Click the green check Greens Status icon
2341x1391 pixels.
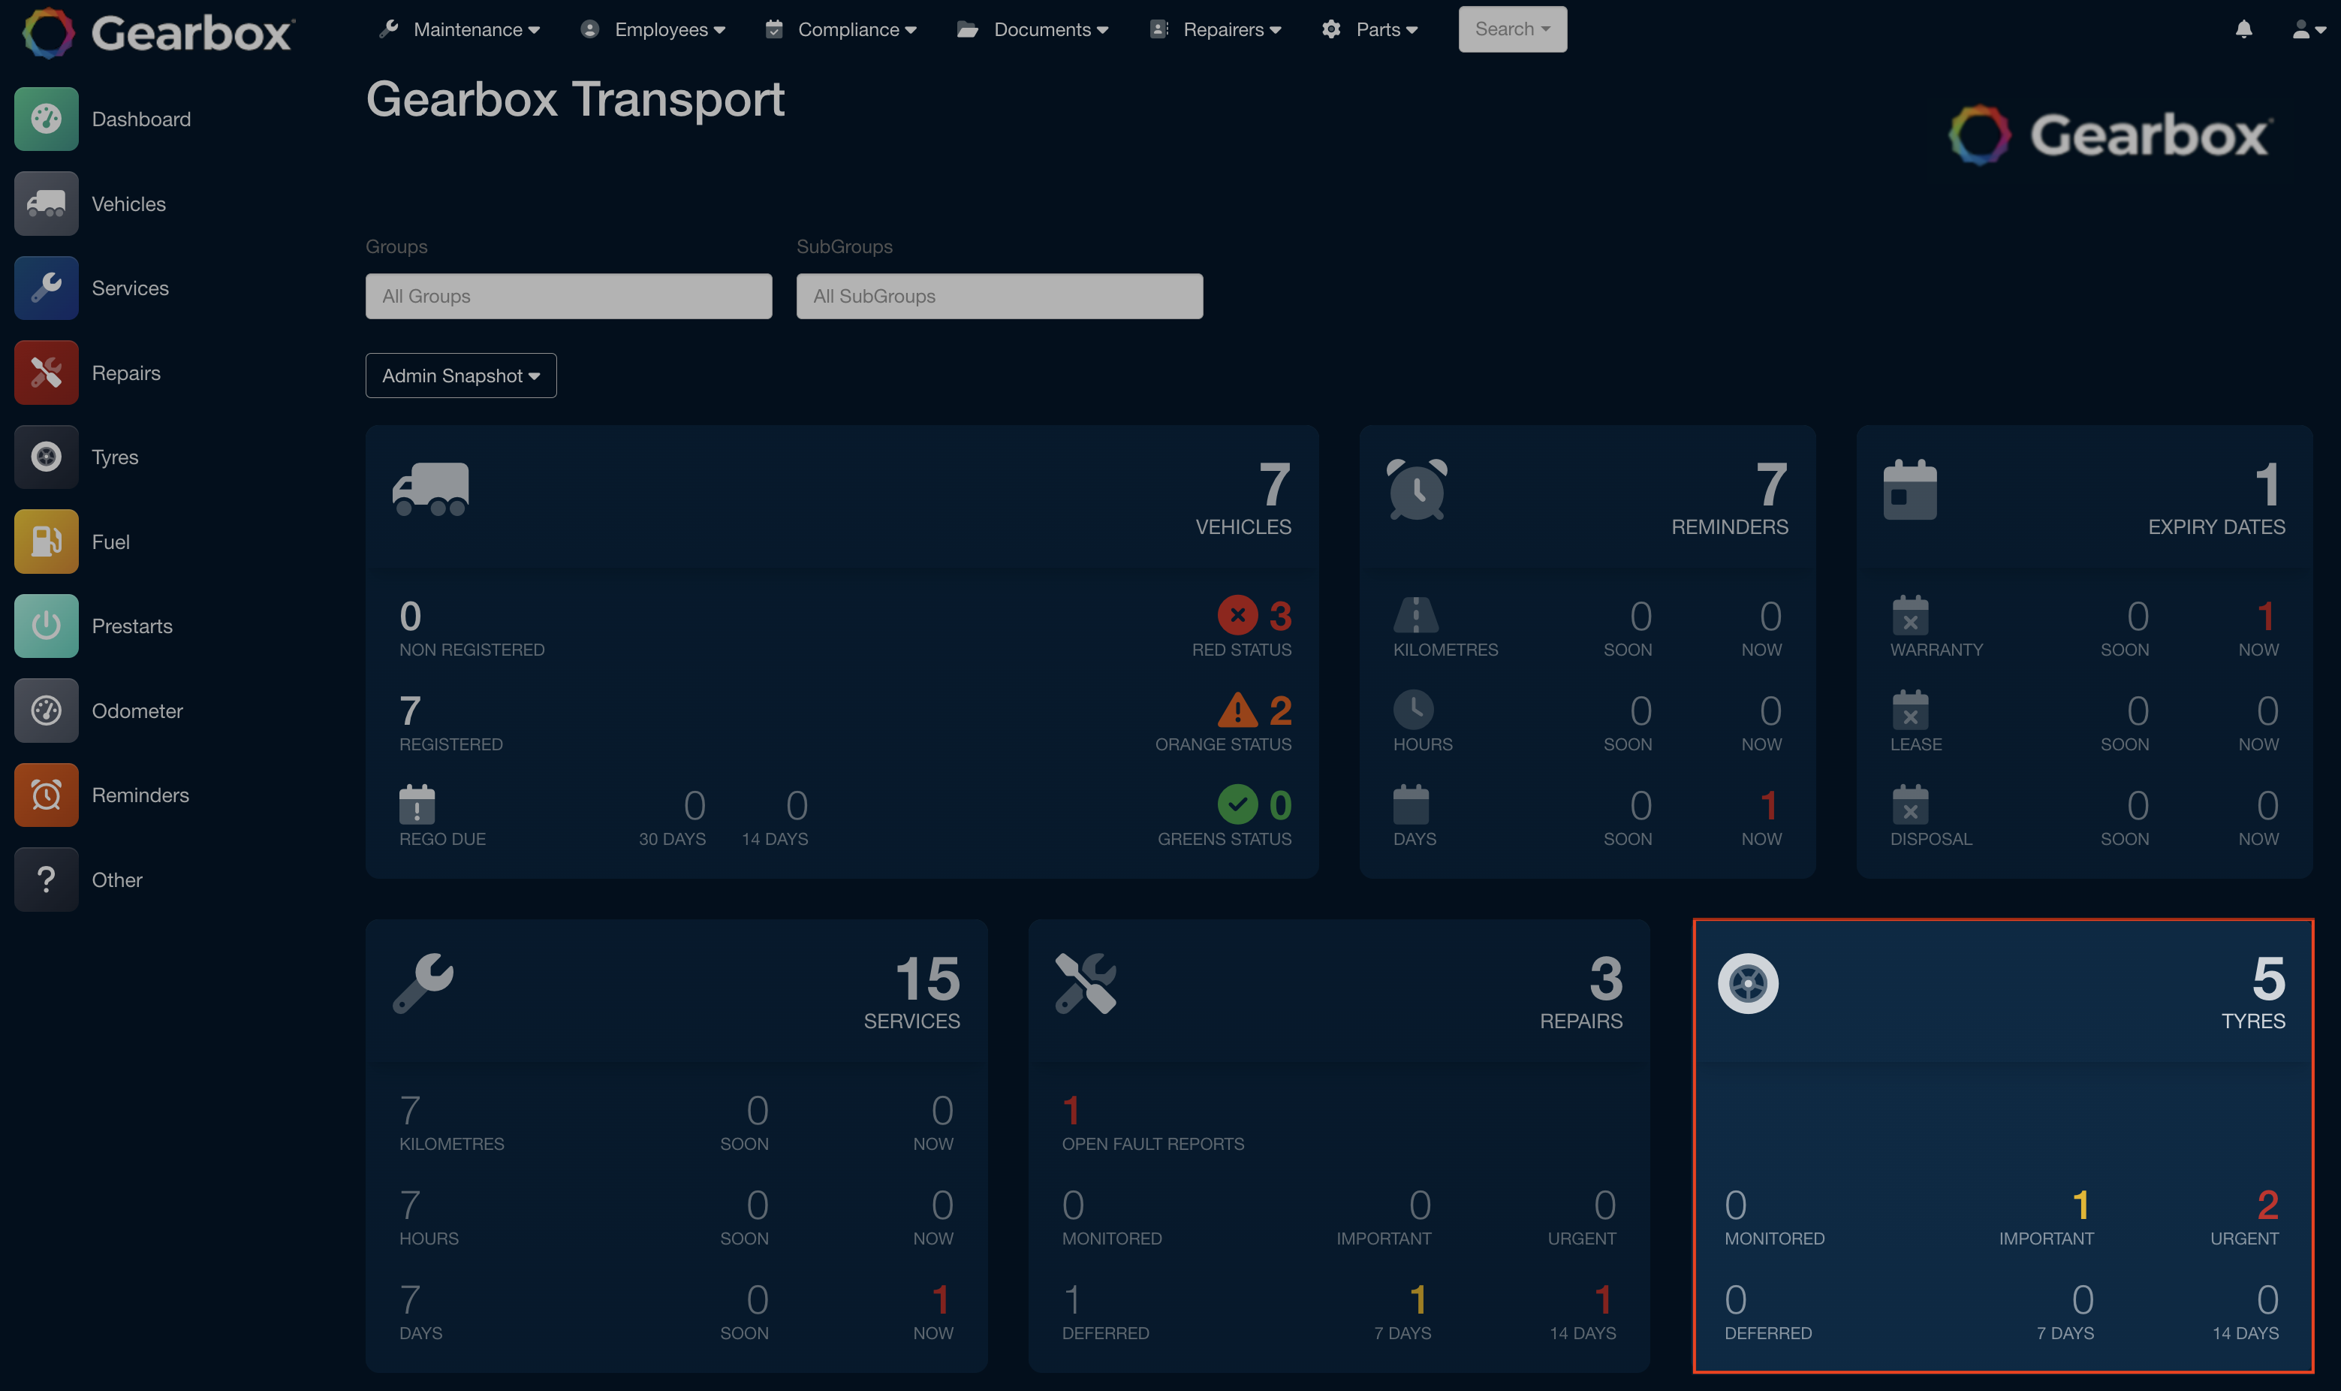coord(1237,804)
